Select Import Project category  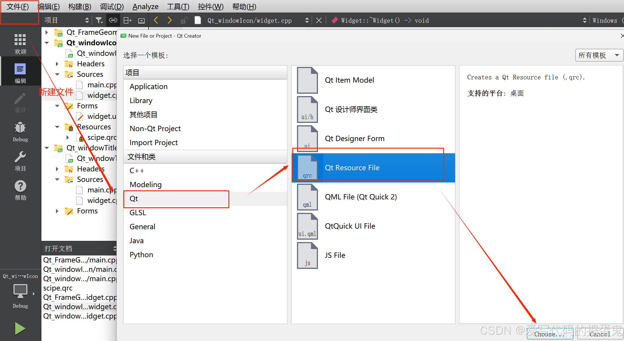tap(205, 142)
